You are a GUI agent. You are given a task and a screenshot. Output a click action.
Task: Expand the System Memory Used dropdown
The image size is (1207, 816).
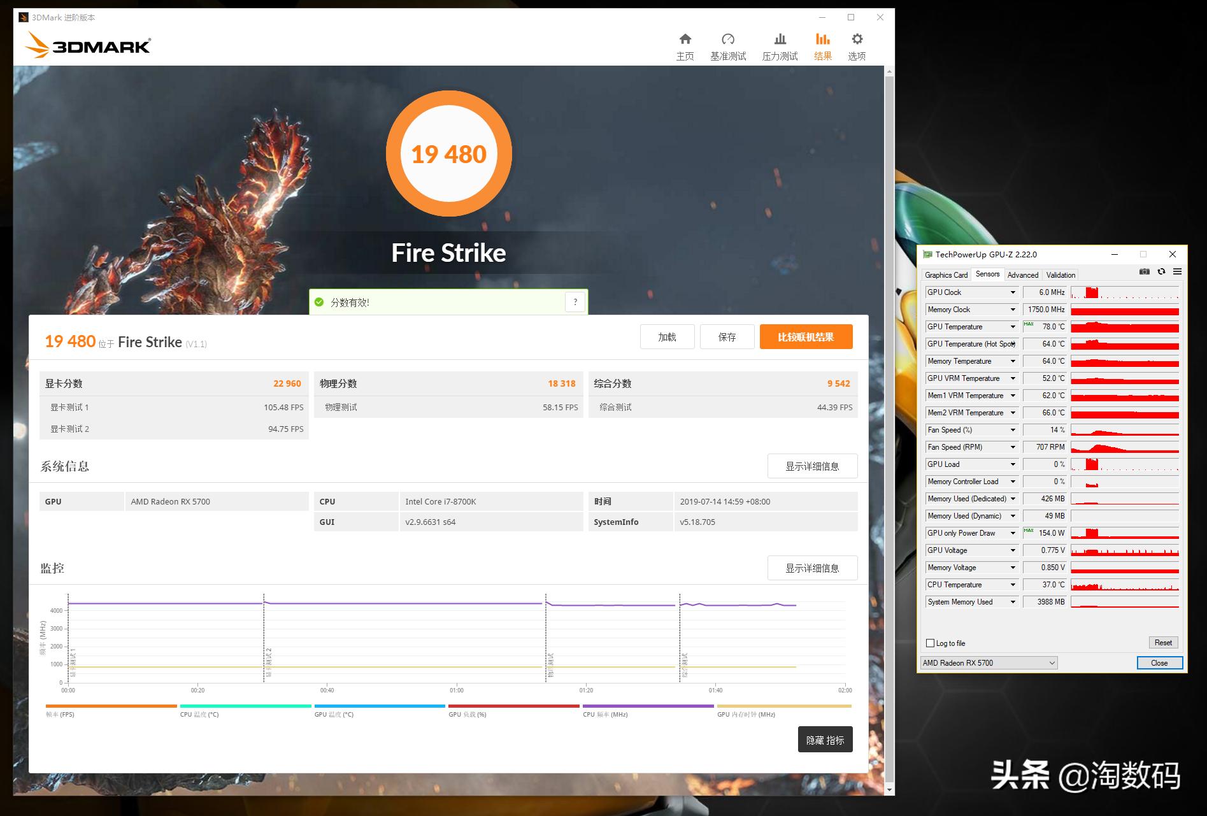click(1013, 602)
